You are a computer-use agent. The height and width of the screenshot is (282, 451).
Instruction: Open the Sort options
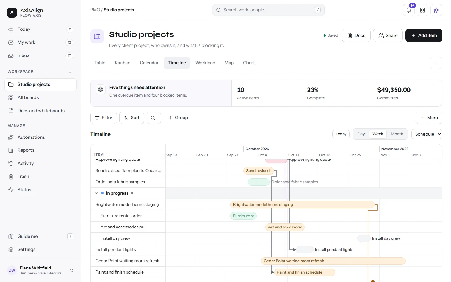click(x=132, y=118)
